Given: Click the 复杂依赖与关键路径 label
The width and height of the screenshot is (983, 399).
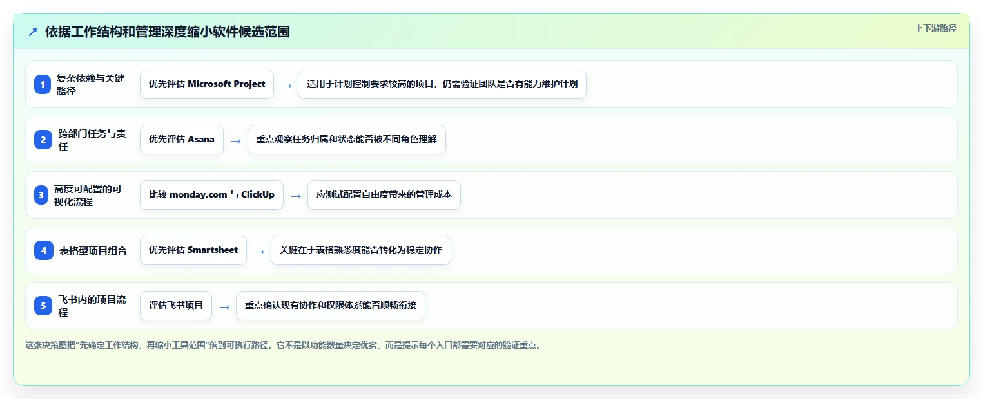Looking at the screenshot, I should [x=91, y=84].
